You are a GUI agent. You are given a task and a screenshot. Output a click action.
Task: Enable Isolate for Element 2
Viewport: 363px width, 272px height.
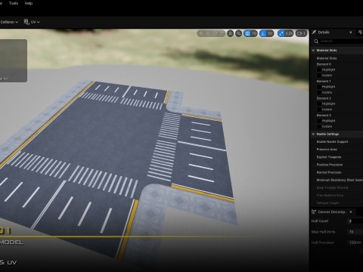tap(319, 110)
